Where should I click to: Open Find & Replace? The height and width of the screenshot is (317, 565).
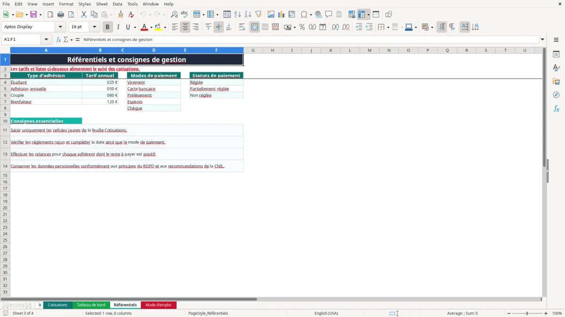click(174, 15)
